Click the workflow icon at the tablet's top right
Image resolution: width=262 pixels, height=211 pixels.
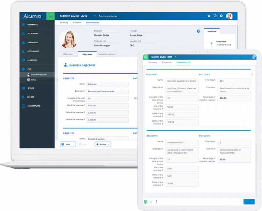tap(254, 57)
